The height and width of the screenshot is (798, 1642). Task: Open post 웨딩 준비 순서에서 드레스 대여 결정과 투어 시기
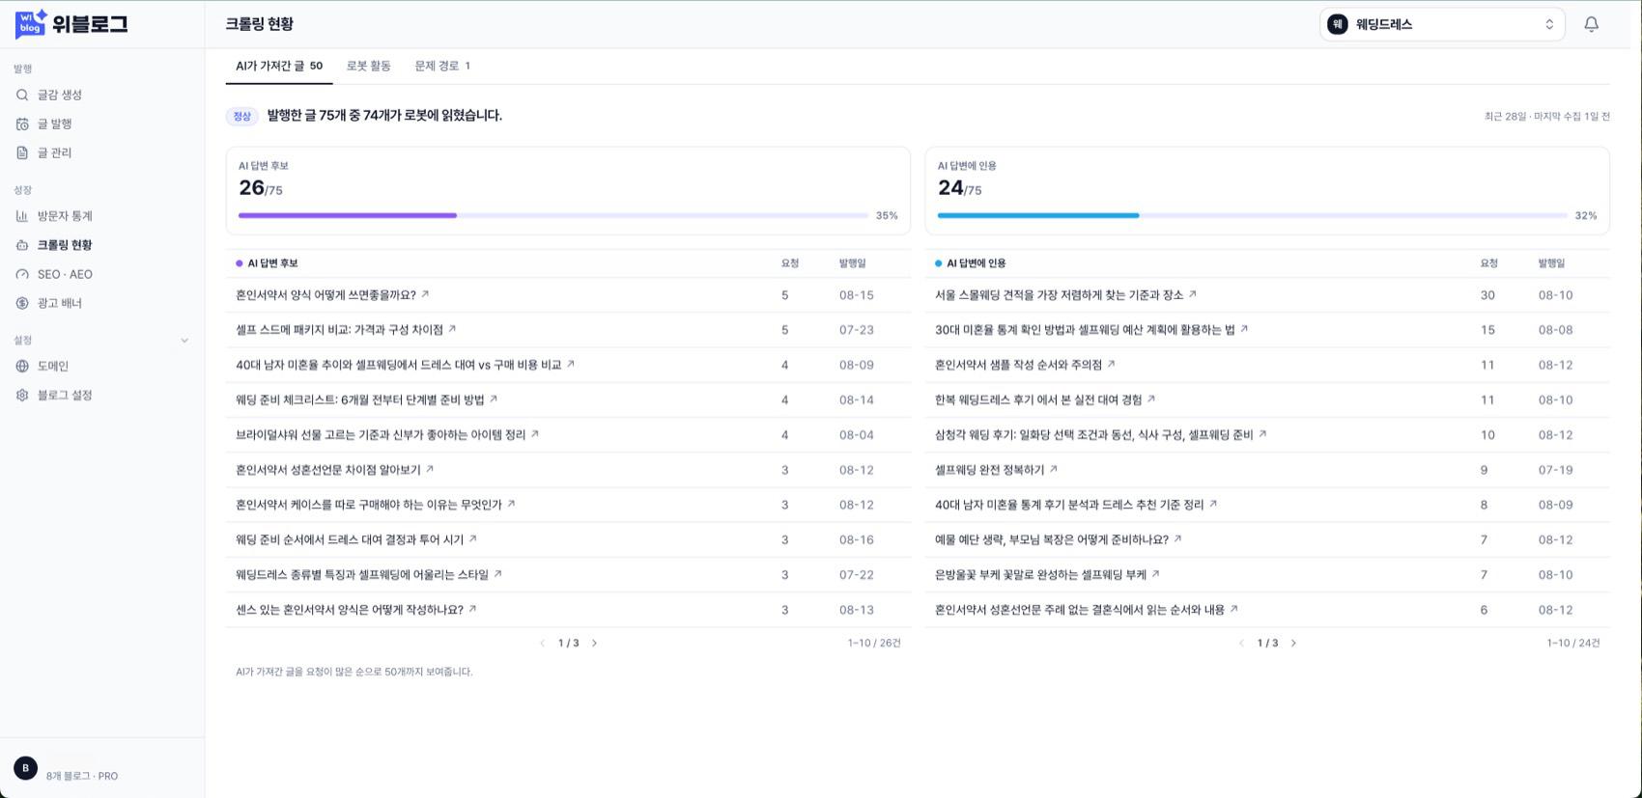point(350,539)
